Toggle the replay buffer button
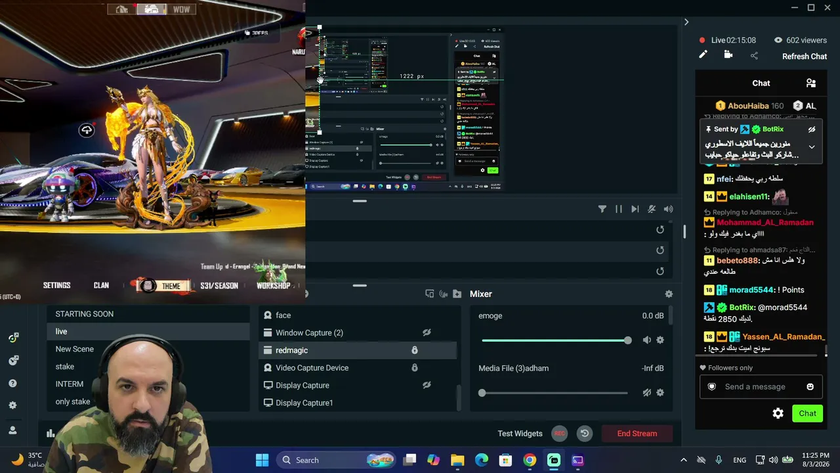The height and width of the screenshot is (473, 840). (584, 434)
